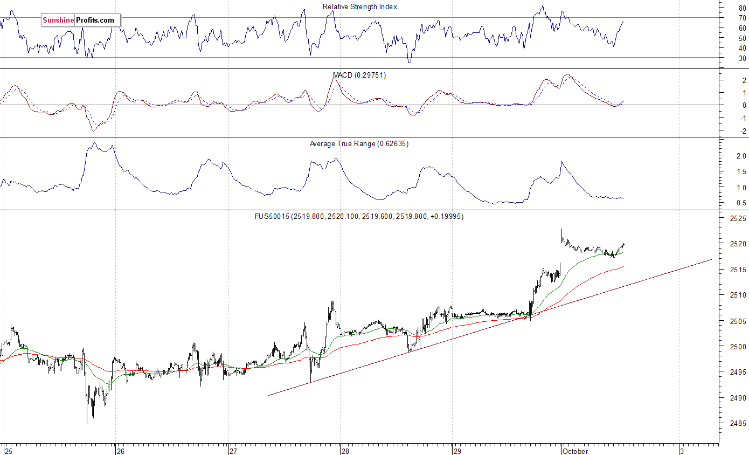749x455 pixels.
Task: Click the 2510 price axis label
Action: tap(738, 295)
